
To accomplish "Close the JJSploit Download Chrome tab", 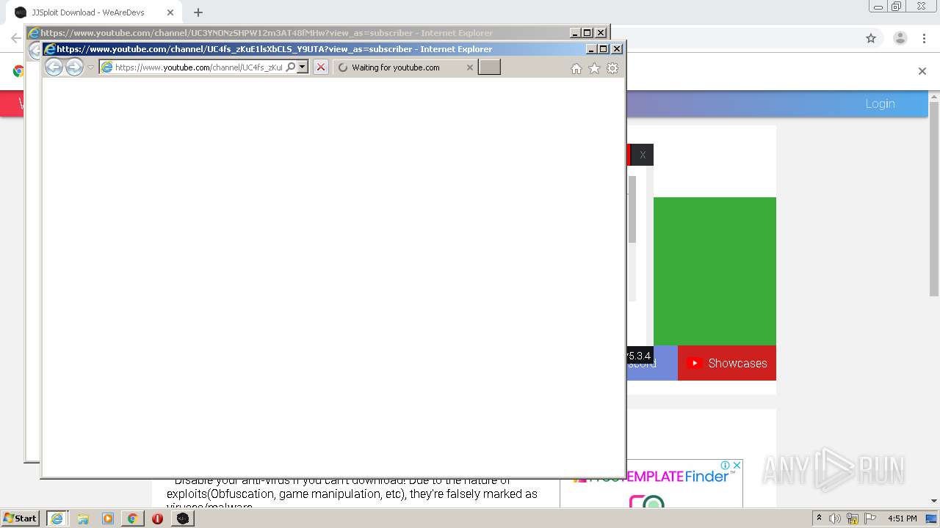I will [x=170, y=12].
